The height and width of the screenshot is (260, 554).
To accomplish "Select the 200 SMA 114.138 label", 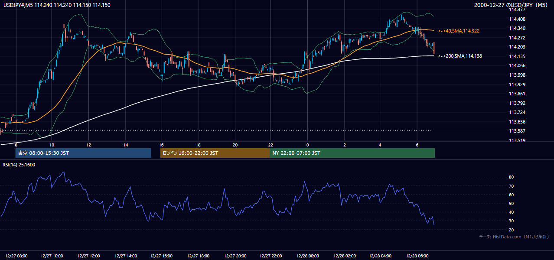I will pyautogui.click(x=460, y=56).
